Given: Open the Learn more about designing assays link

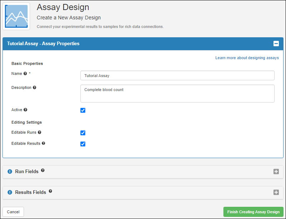Looking at the screenshot, I should point(247,58).
